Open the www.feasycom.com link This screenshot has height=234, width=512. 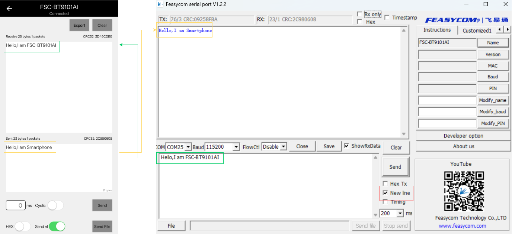463,226
